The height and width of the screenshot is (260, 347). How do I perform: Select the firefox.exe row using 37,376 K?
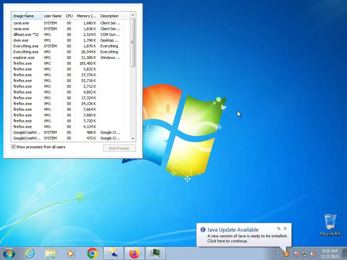[67, 75]
